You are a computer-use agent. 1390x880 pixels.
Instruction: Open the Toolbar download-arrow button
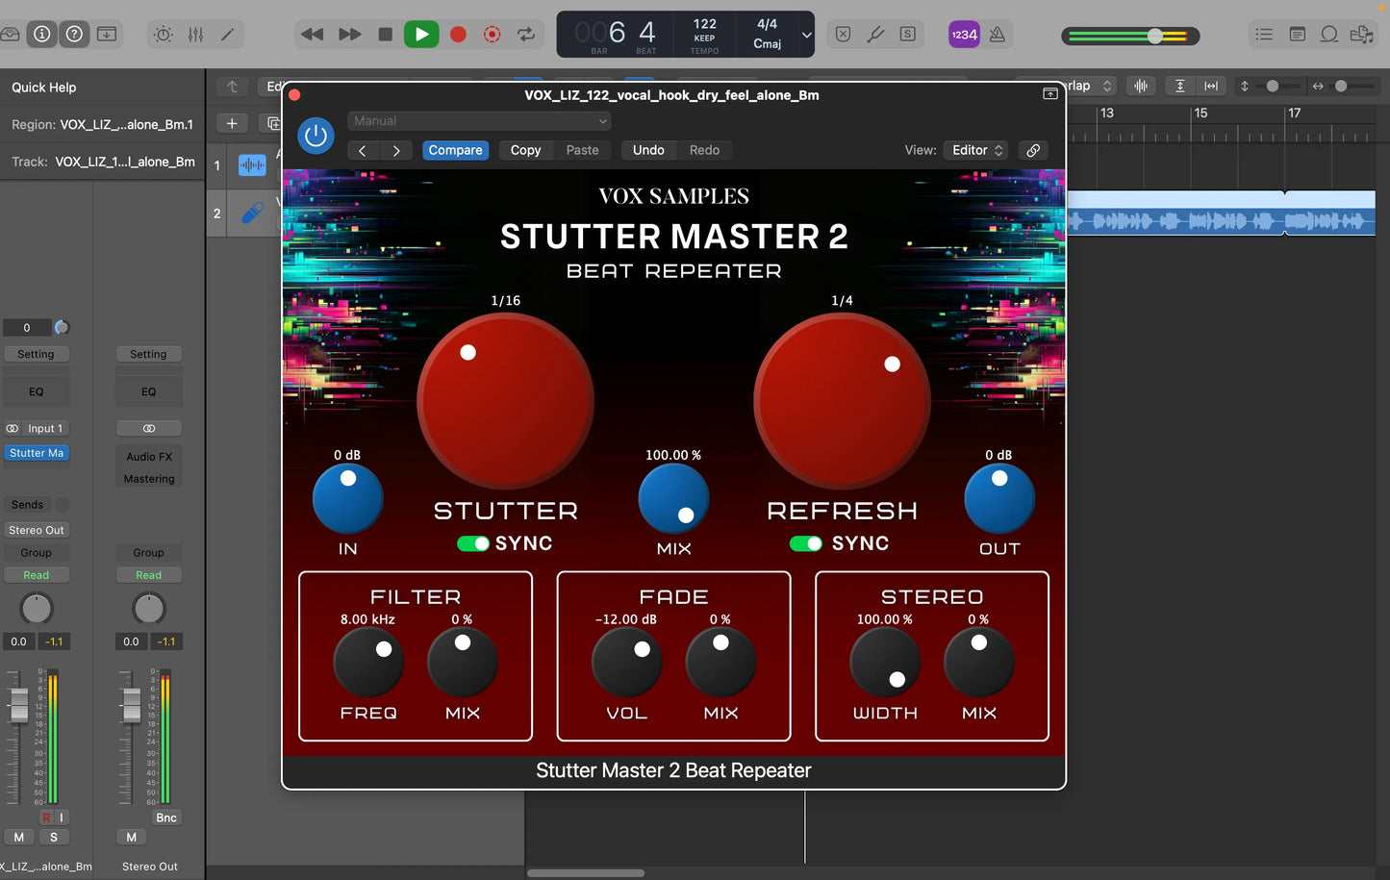(107, 35)
